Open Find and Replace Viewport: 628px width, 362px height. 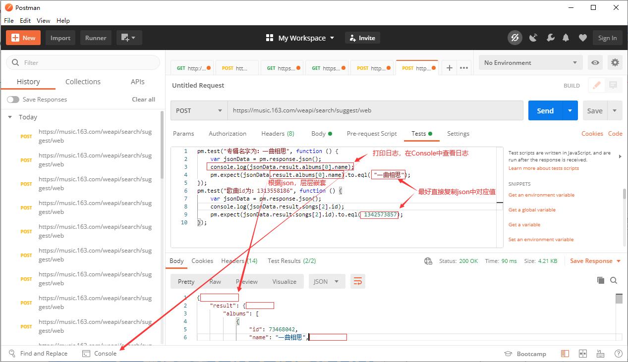point(38,354)
